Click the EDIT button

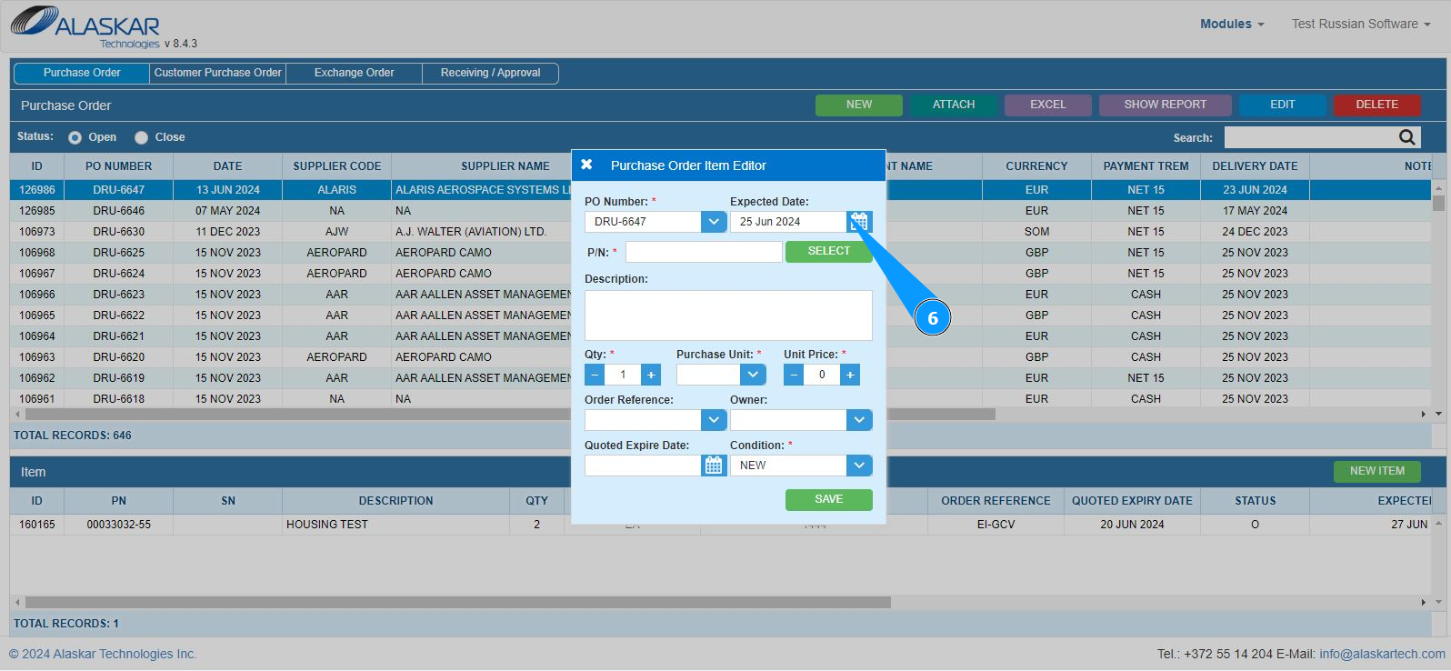[x=1283, y=105]
